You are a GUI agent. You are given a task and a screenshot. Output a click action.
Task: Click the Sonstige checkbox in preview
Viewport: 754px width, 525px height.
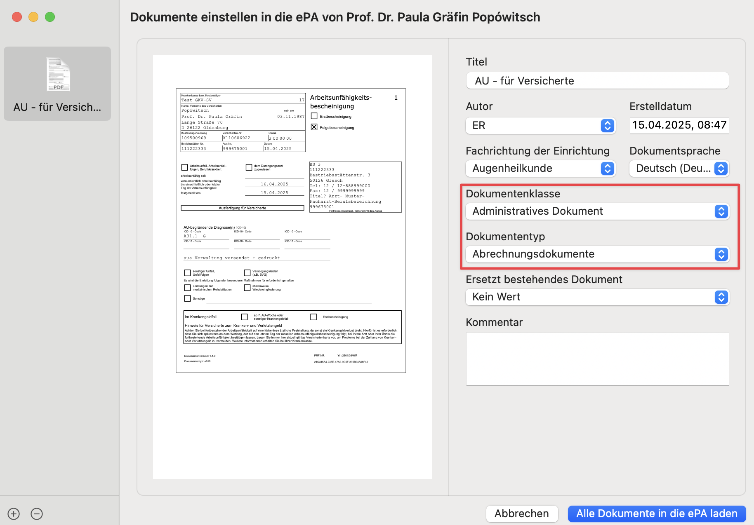[x=187, y=298]
